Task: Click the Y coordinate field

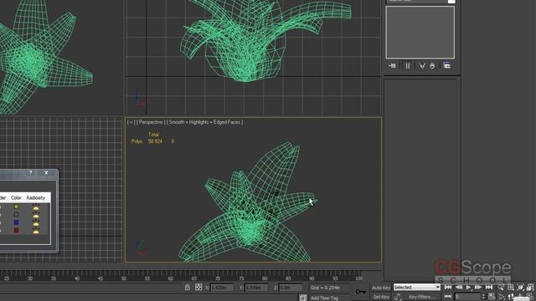Action: pos(256,288)
